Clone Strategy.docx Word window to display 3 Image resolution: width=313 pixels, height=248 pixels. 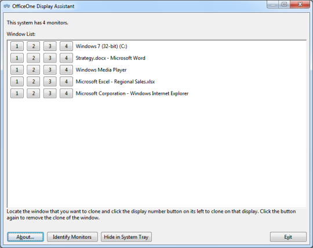[x=50, y=58]
